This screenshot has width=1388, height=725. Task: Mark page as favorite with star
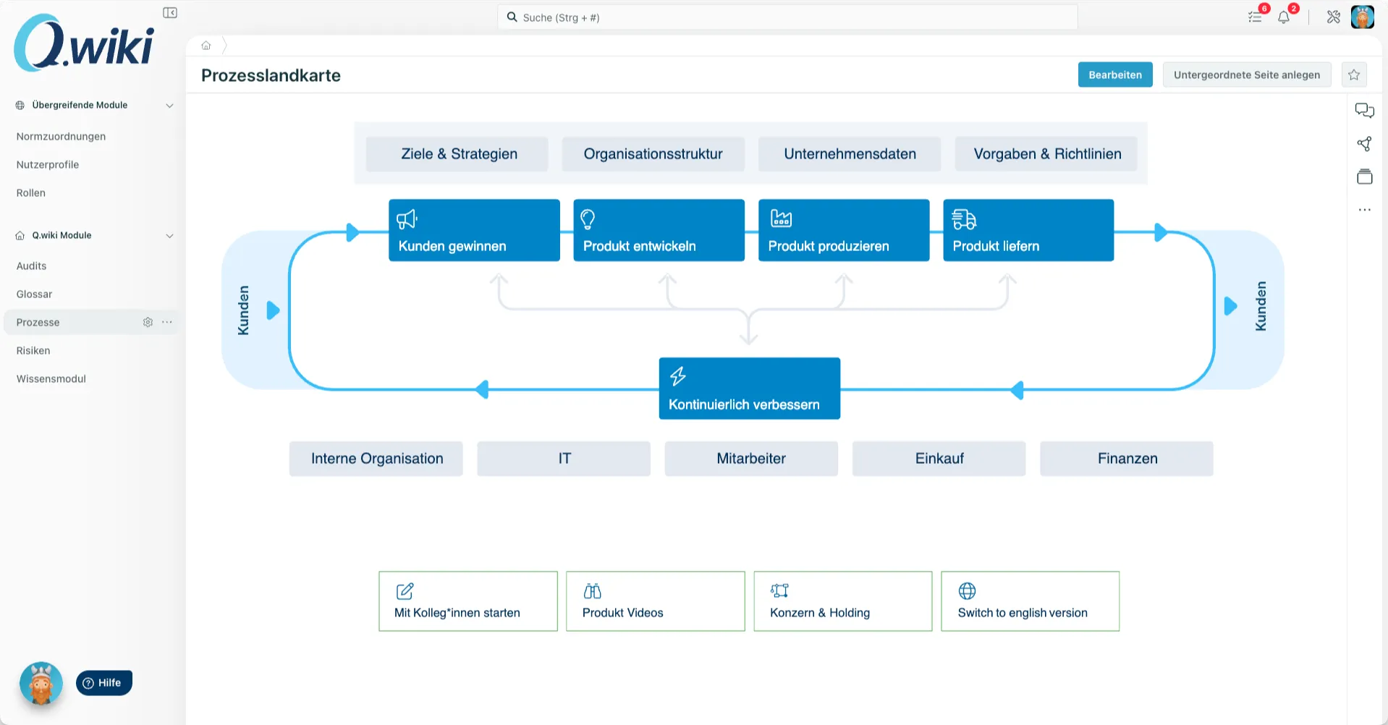point(1354,75)
